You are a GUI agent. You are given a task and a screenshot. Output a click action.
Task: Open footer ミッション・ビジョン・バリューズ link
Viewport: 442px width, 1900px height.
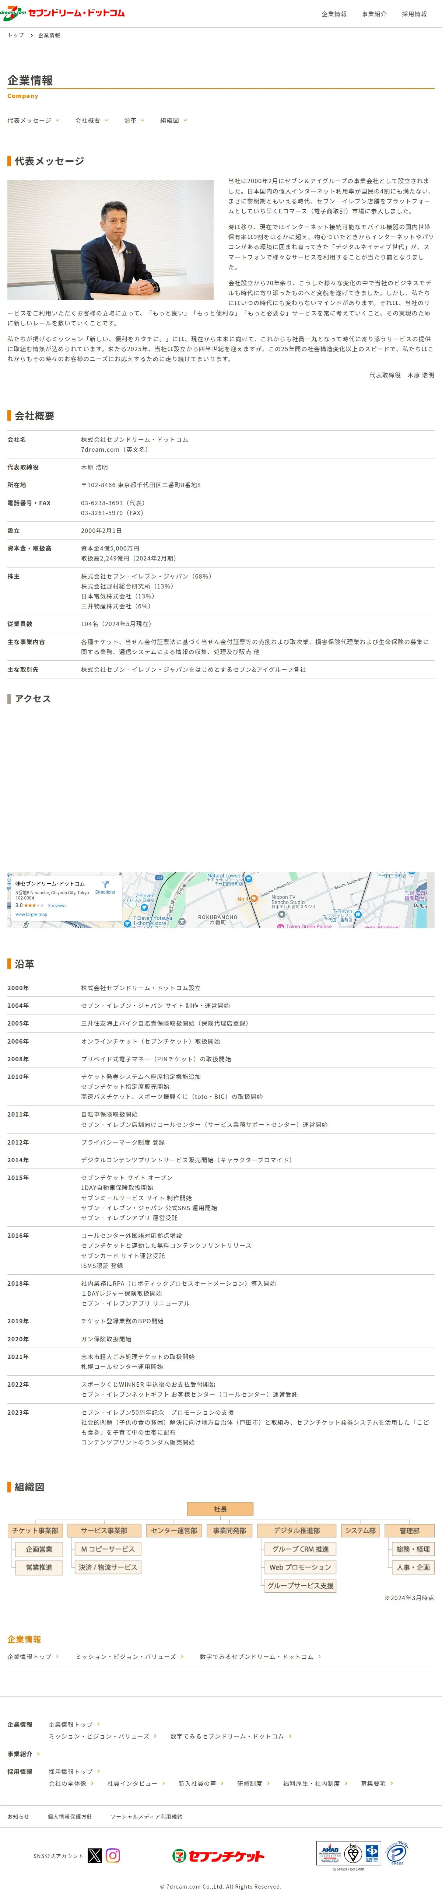pyautogui.click(x=102, y=1736)
